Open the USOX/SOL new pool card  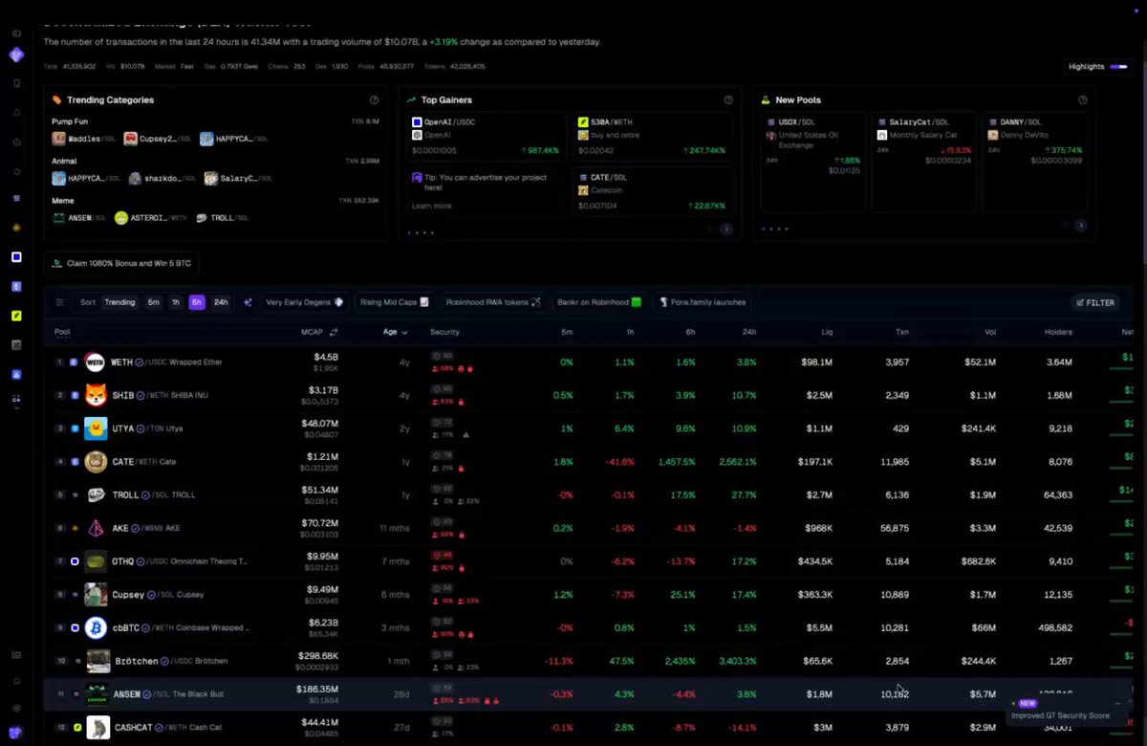pyautogui.click(x=813, y=163)
